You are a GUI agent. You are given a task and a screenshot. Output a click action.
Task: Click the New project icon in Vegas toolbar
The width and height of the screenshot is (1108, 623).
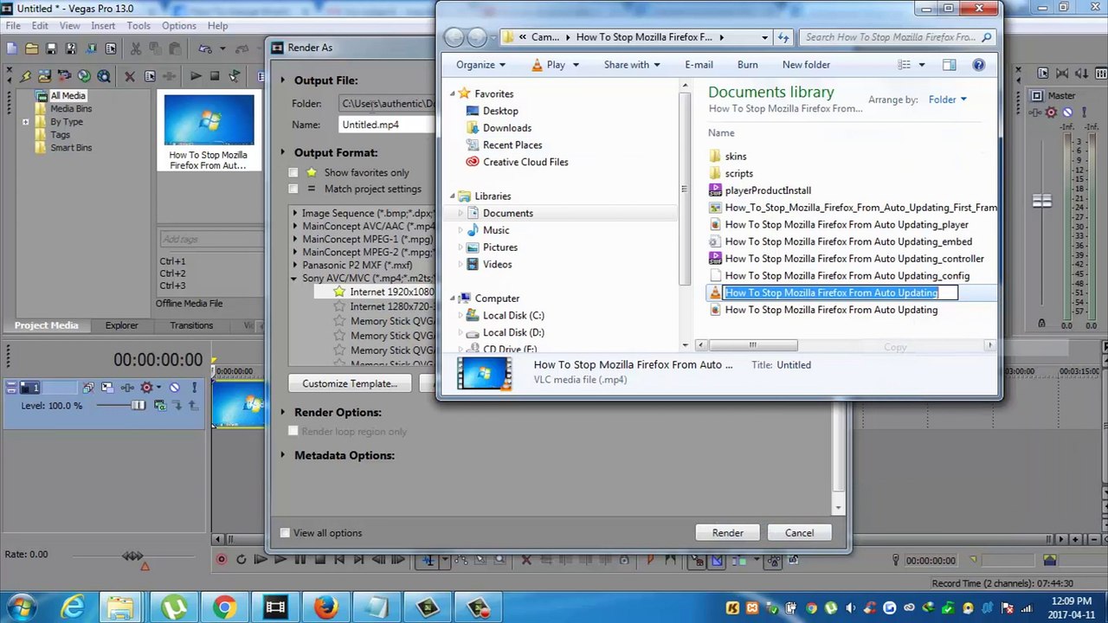click(12, 48)
